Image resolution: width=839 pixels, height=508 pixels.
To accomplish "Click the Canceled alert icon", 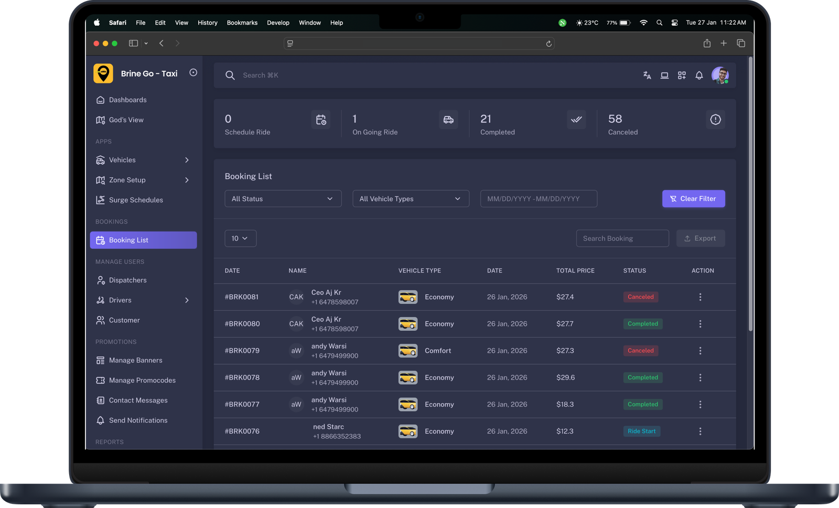I will pyautogui.click(x=715, y=120).
